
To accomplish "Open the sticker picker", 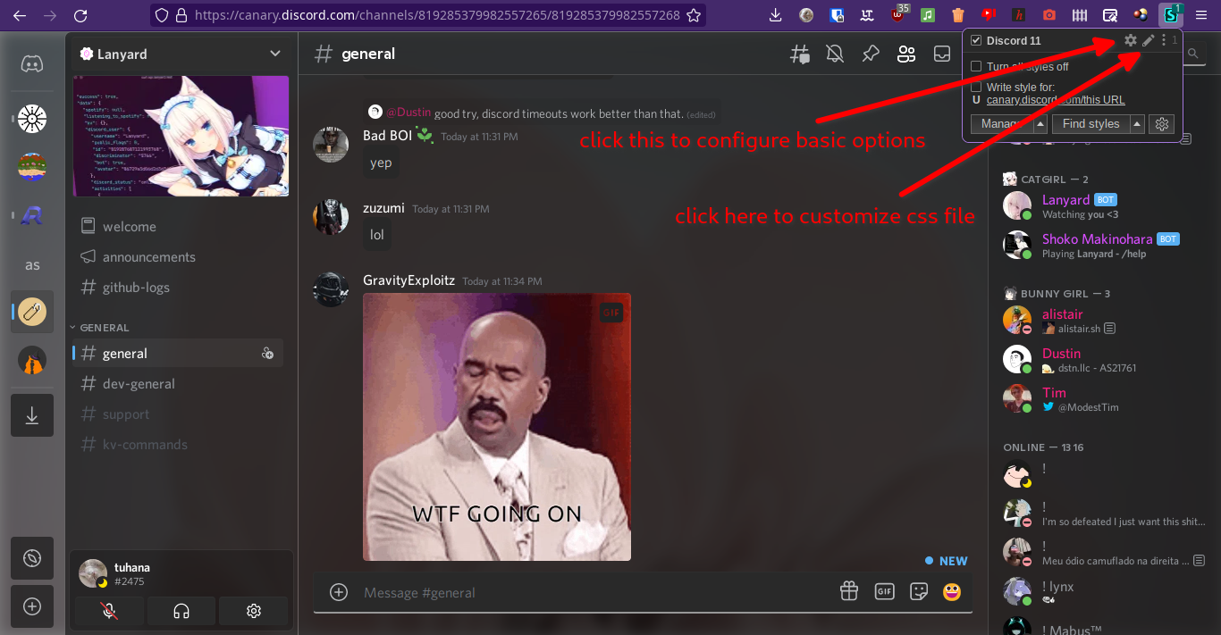I will point(919,591).
